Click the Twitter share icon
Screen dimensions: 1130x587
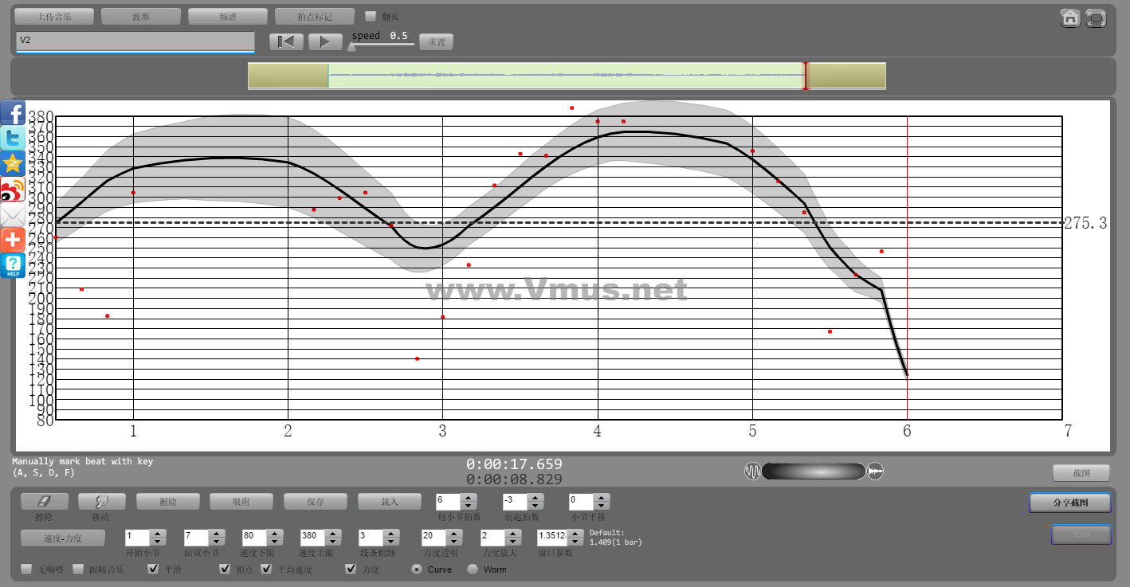pos(13,139)
